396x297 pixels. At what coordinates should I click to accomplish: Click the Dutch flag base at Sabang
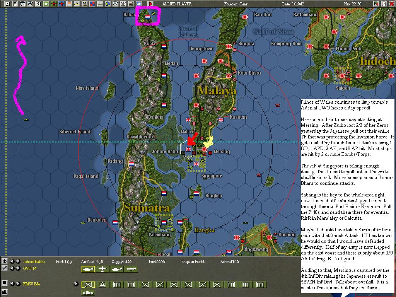(x=148, y=17)
